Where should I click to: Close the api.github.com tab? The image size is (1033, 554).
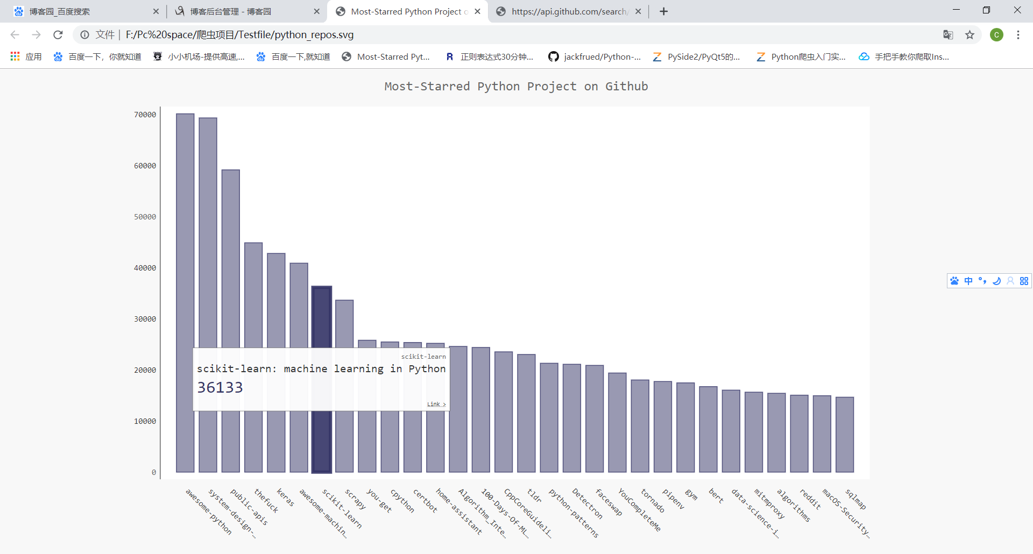pos(638,11)
